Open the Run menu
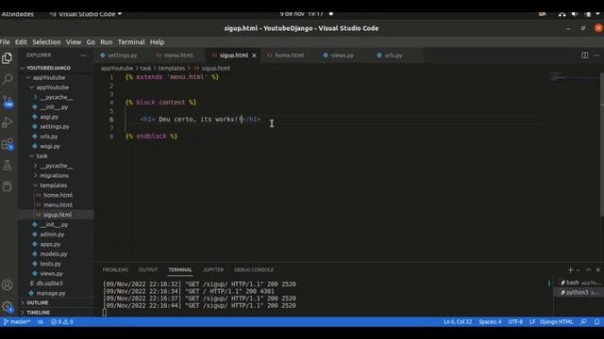The width and height of the screenshot is (604, 339). pos(107,41)
